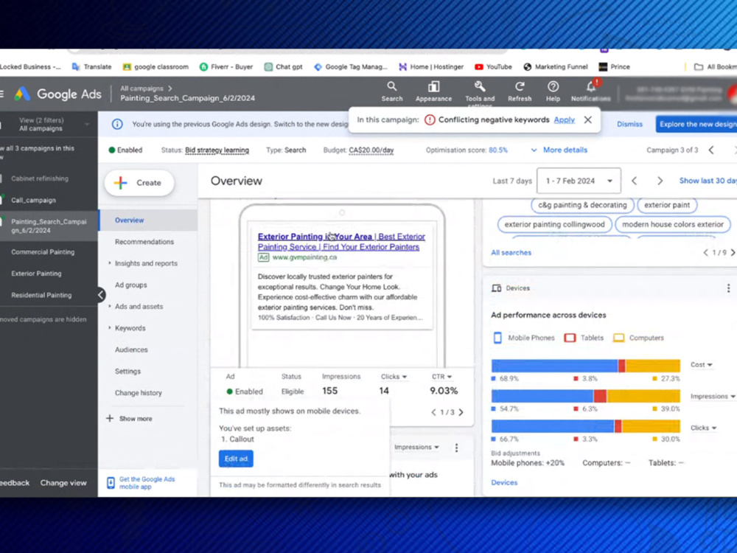
Task: Click the info icon in the design banner
Action: tap(117, 124)
